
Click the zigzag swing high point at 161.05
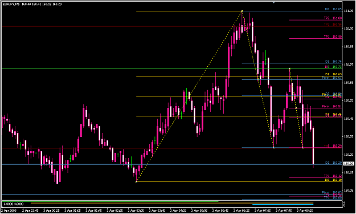pyautogui.click(x=242, y=11)
